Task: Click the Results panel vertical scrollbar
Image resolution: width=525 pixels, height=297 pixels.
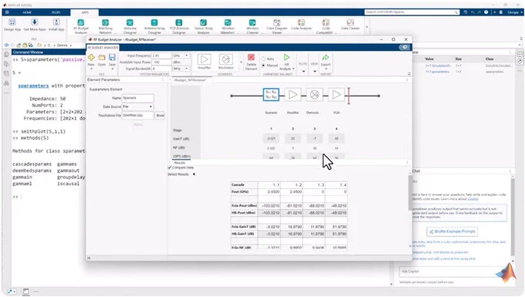Action: [x=410, y=192]
